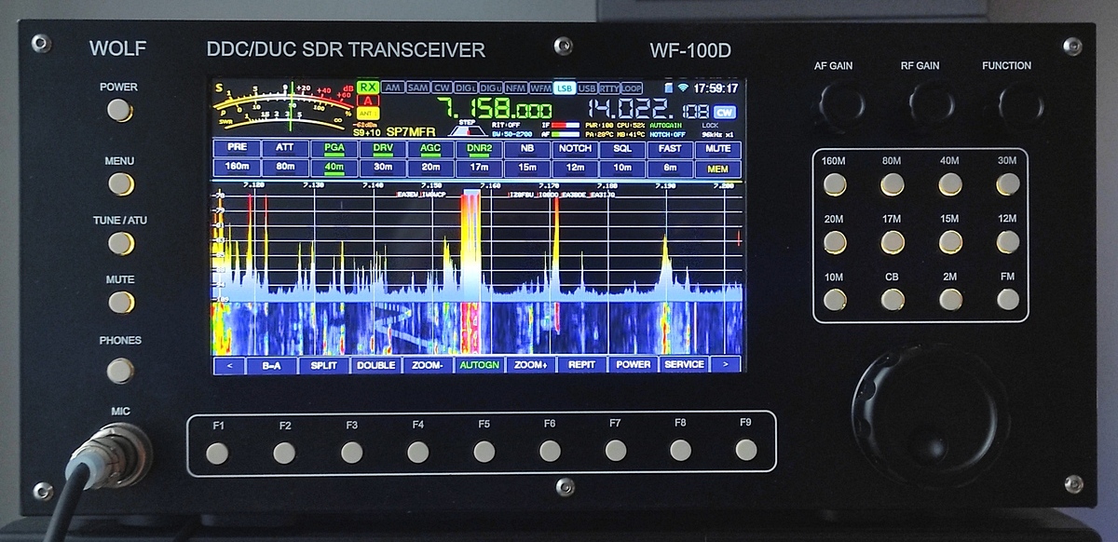Screen dimensions: 1118x542
Task: Open the MEM memory list
Action: (717, 169)
